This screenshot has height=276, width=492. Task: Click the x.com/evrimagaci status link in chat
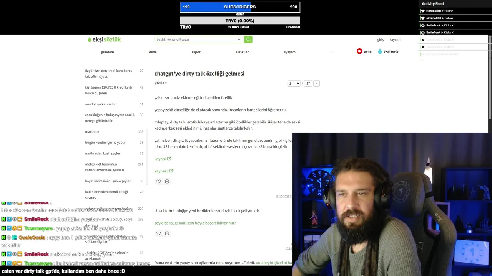[x=67, y=210]
